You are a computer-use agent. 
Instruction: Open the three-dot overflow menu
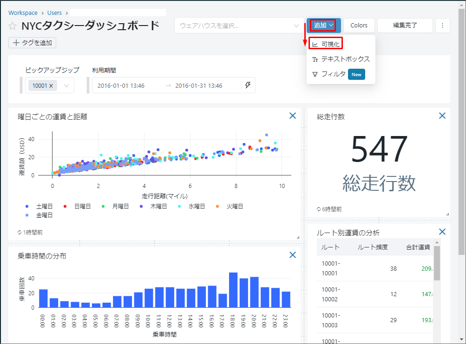pyautogui.click(x=442, y=26)
